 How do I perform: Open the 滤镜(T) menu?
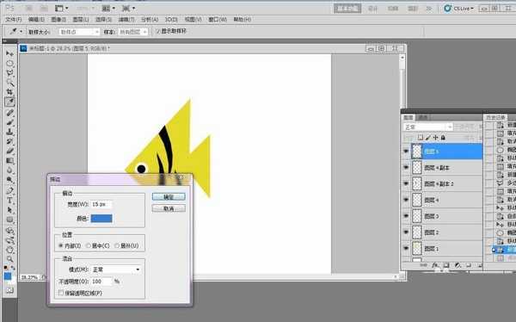pos(126,20)
